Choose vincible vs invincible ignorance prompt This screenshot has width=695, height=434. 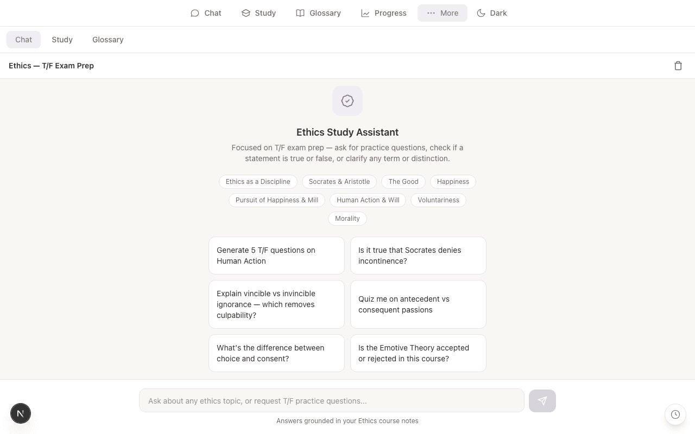pyautogui.click(x=276, y=304)
